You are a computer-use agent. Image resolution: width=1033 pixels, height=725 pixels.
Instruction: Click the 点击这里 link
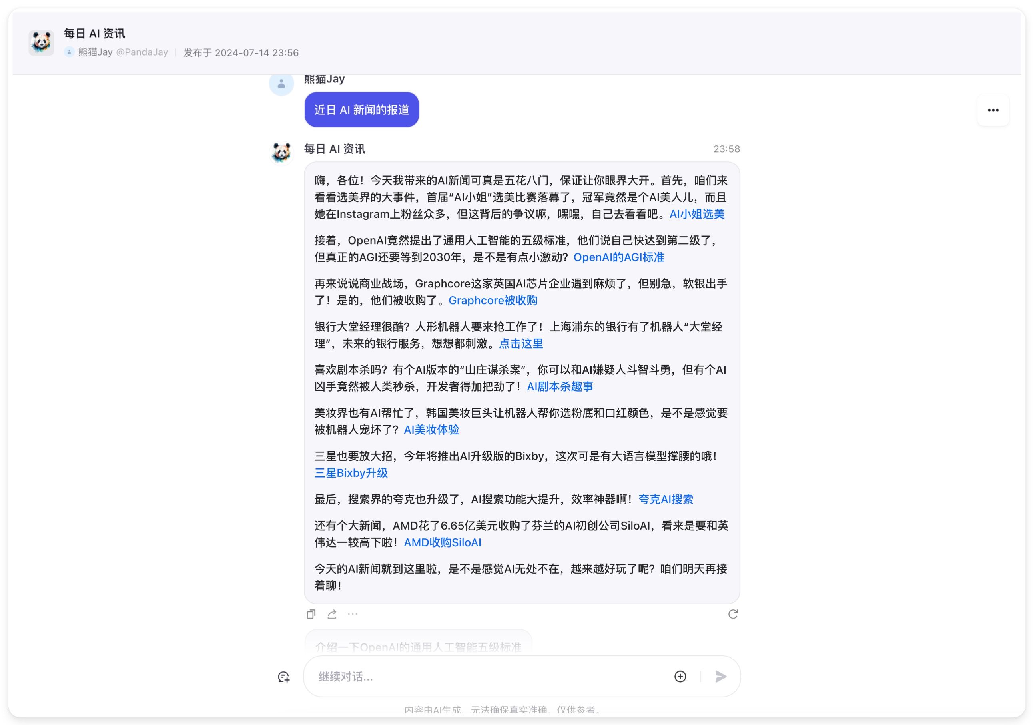click(520, 344)
